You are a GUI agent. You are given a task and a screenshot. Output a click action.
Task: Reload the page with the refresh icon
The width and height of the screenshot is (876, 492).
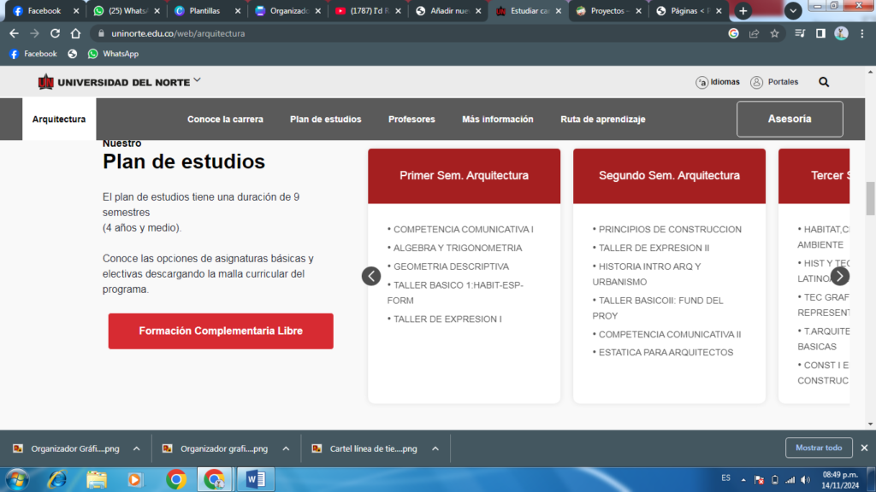pyautogui.click(x=56, y=33)
